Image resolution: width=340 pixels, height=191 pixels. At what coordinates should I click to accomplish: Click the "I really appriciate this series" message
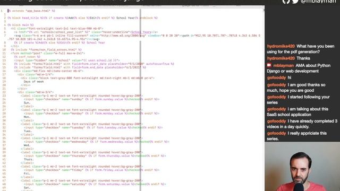[x=296, y=136]
